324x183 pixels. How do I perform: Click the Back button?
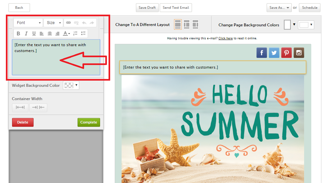19,7
